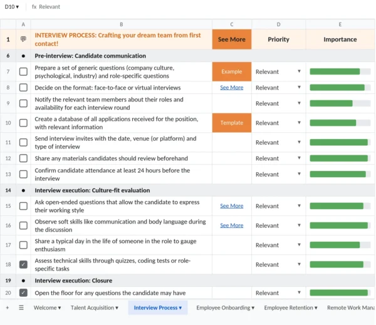The height and width of the screenshot is (325, 376).
Task: Select column C header
Action: [232, 24]
